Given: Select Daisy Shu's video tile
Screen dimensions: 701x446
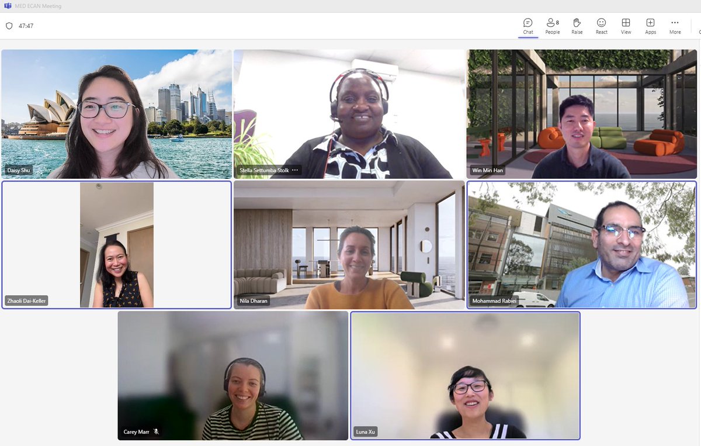Looking at the screenshot, I should tap(116, 114).
